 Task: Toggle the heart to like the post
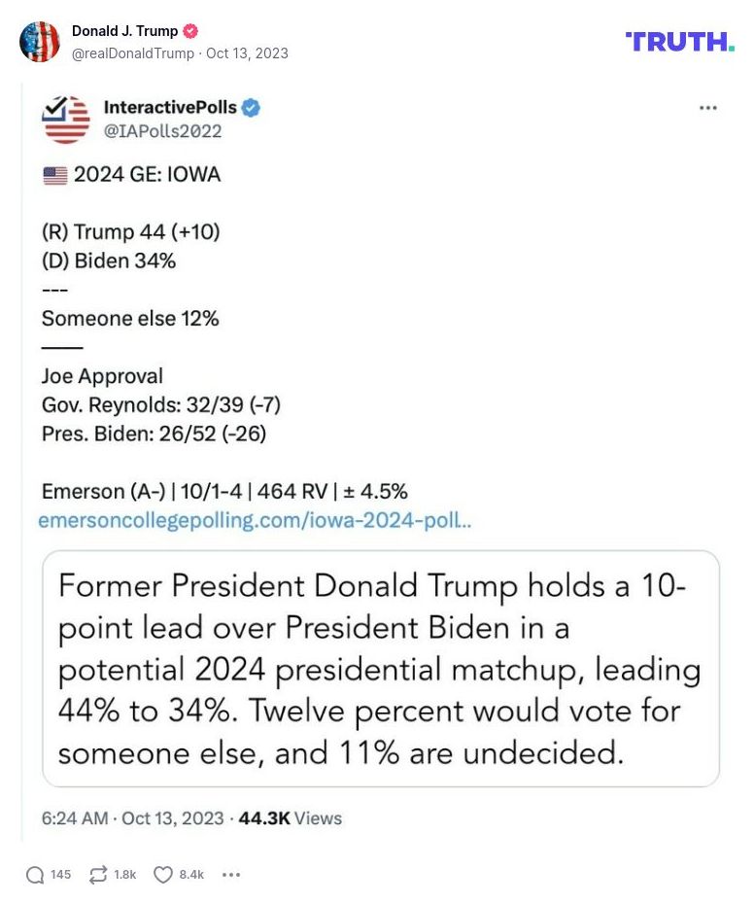click(163, 874)
